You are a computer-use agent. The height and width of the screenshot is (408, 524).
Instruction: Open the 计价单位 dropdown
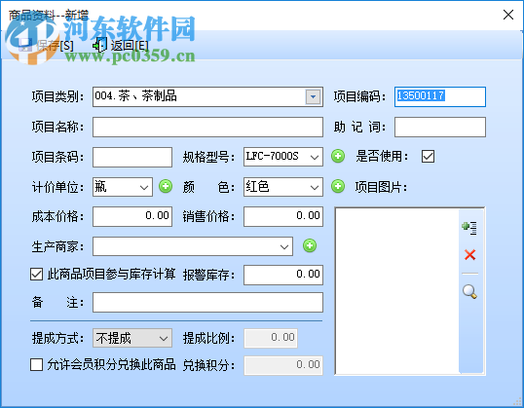click(x=144, y=187)
